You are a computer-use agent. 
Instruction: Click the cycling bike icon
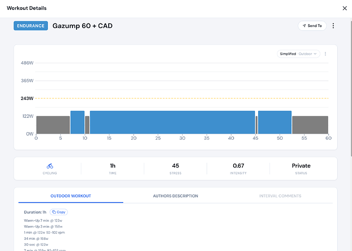click(50, 166)
